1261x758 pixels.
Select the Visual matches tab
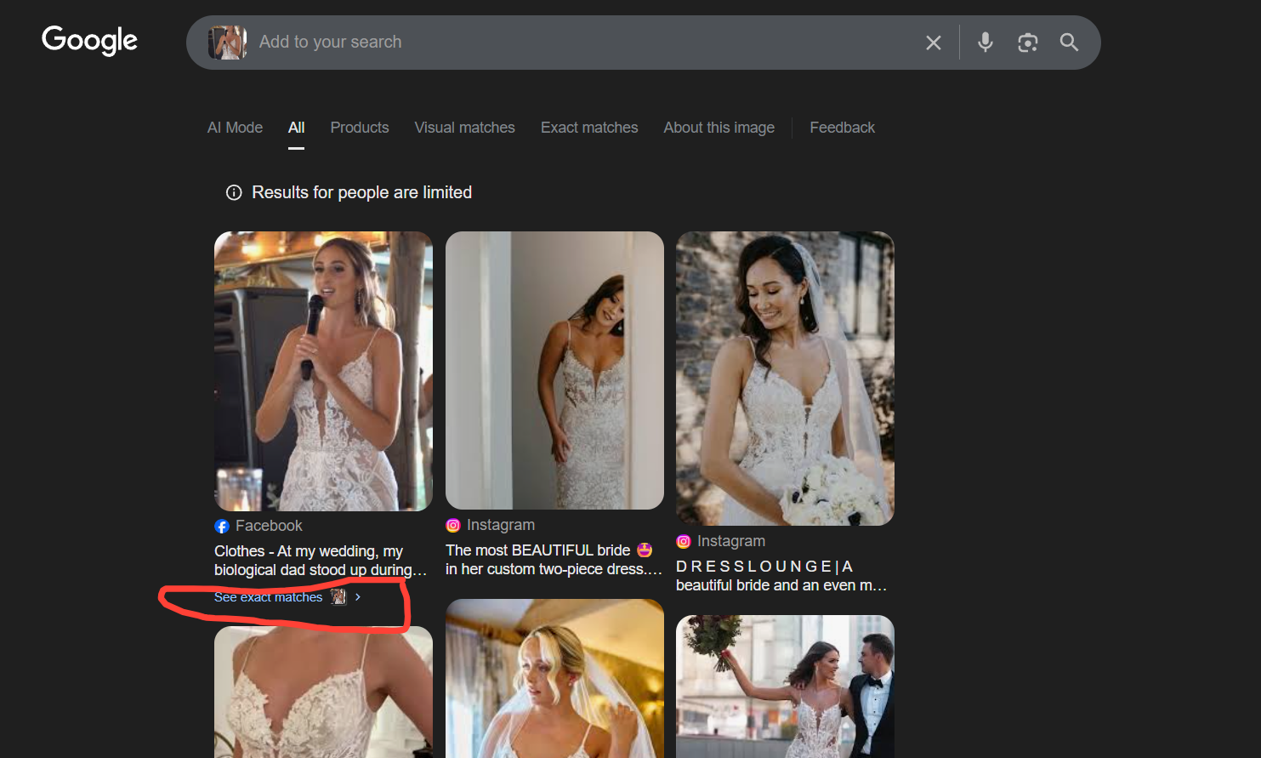(x=464, y=128)
